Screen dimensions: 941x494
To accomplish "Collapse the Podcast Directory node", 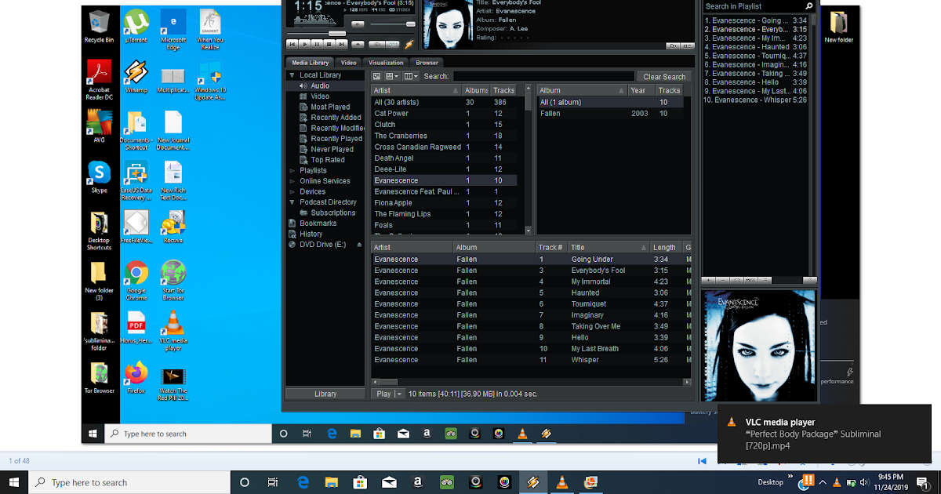I will [292, 202].
